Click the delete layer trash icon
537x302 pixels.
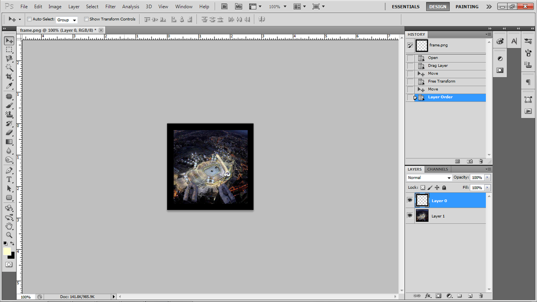tap(481, 296)
